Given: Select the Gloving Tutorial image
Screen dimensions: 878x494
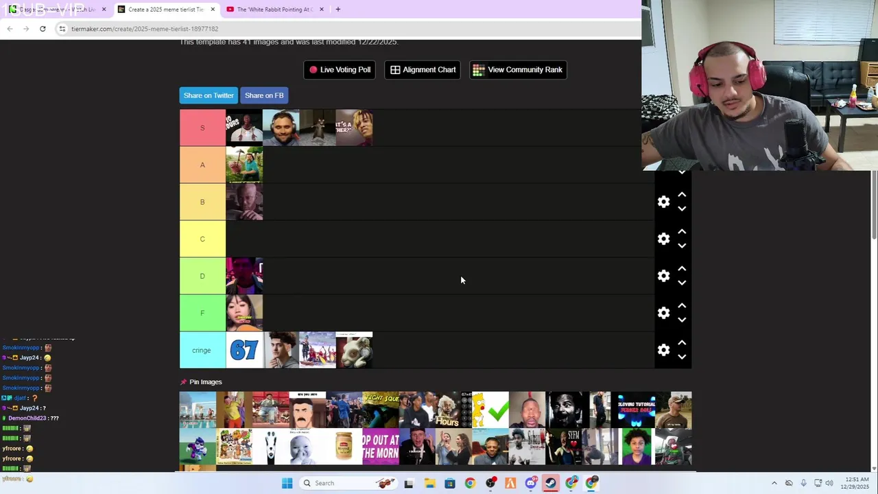Looking at the screenshot, I should [637, 410].
